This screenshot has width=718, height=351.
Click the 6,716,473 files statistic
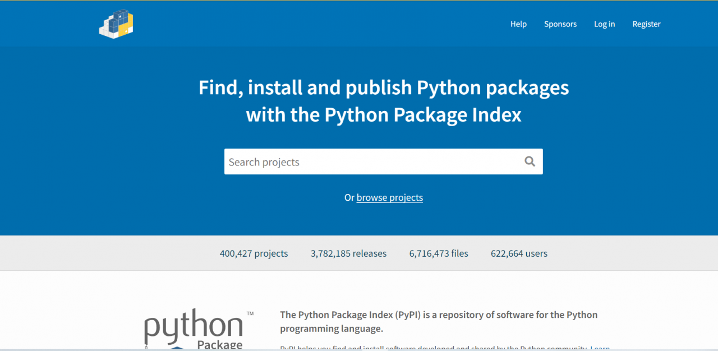click(x=439, y=253)
